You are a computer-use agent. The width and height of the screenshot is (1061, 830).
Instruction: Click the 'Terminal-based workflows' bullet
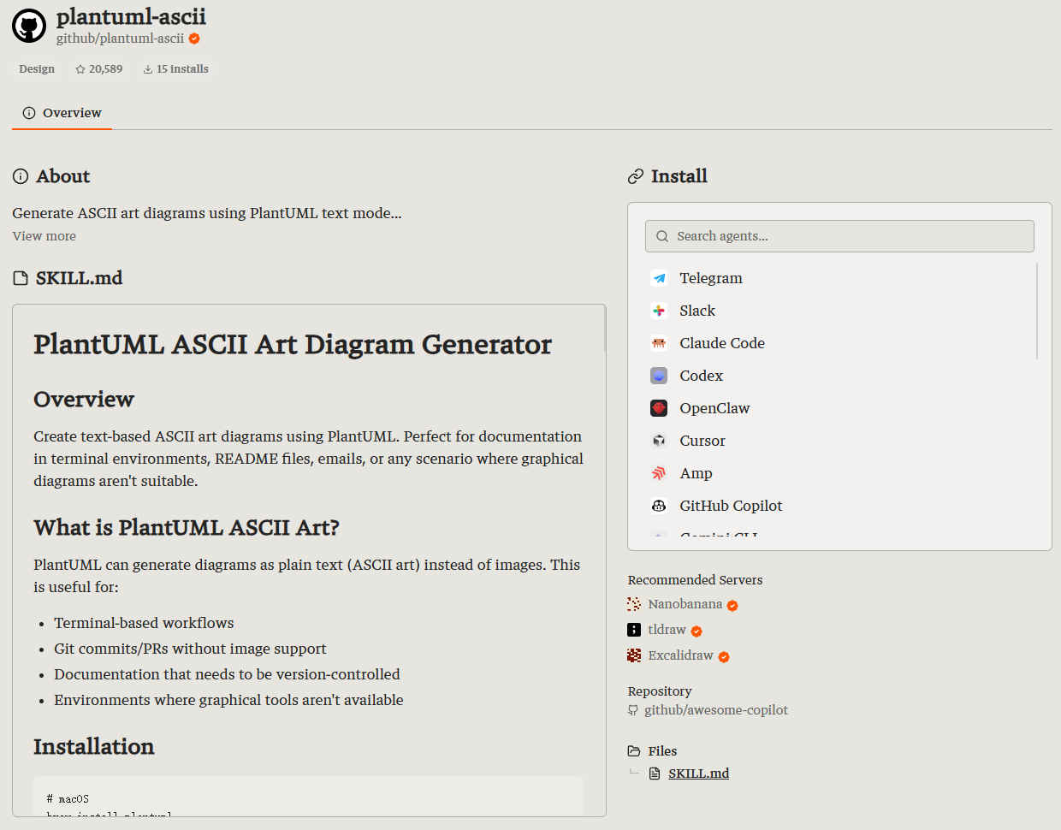(x=144, y=623)
